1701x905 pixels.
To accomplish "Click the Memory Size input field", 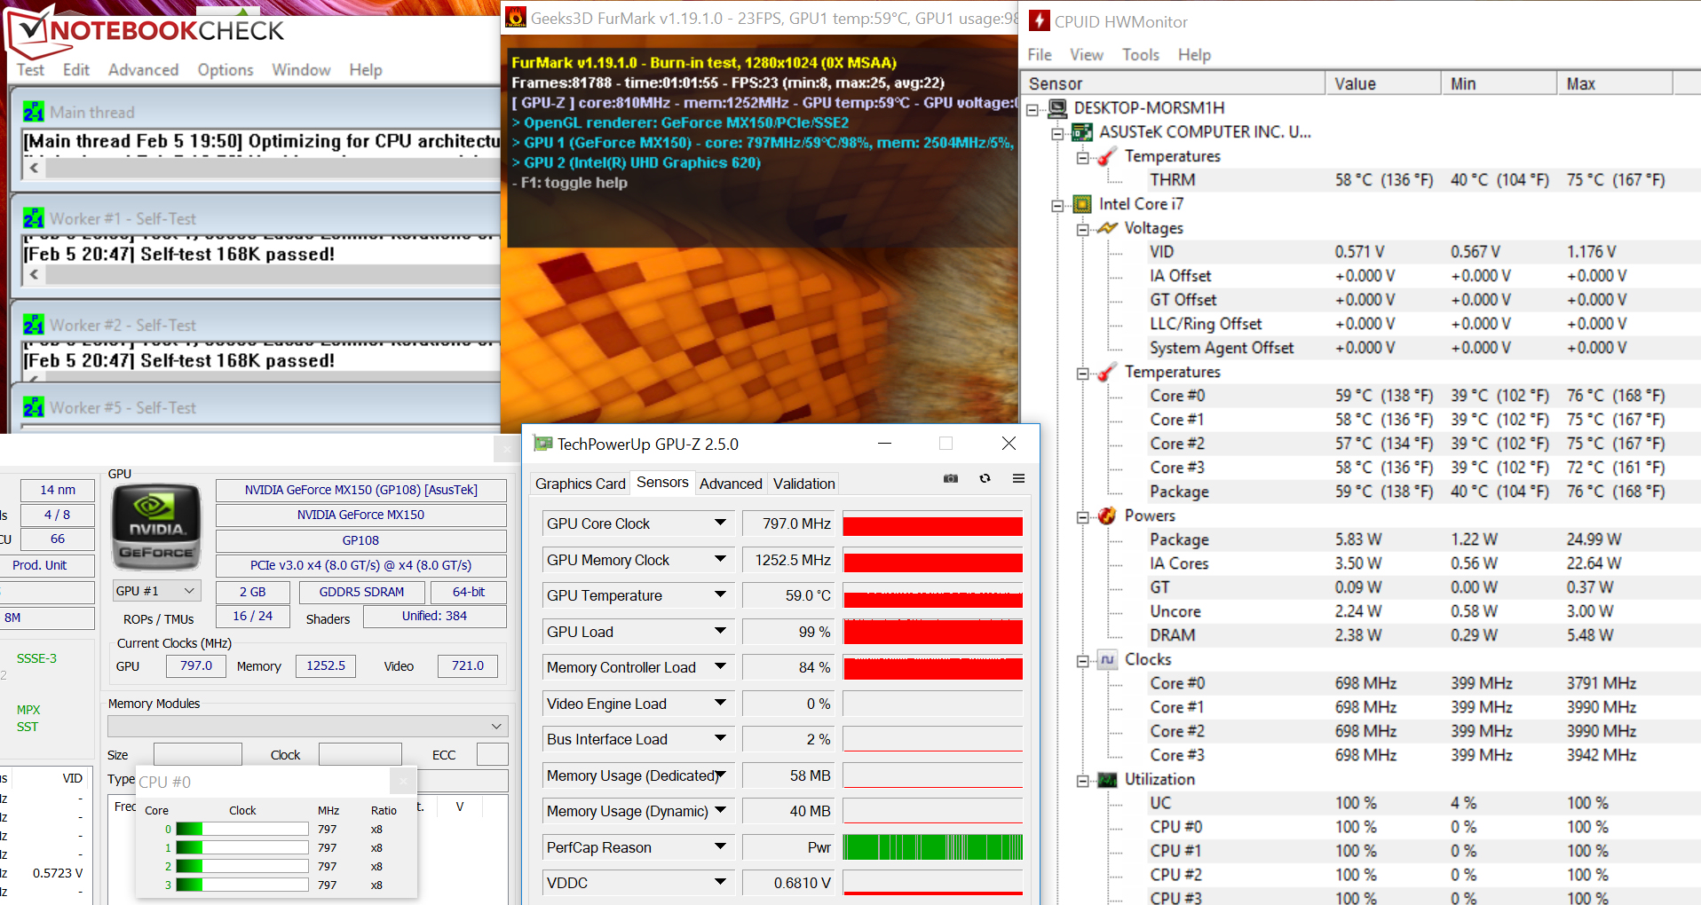I will point(197,754).
